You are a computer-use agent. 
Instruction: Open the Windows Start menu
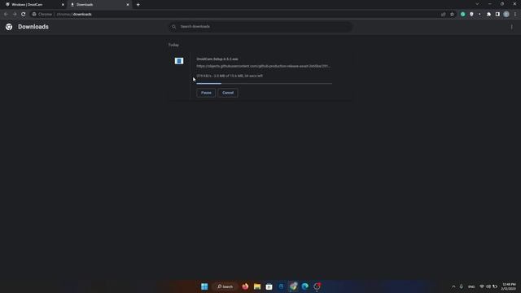[x=204, y=286]
